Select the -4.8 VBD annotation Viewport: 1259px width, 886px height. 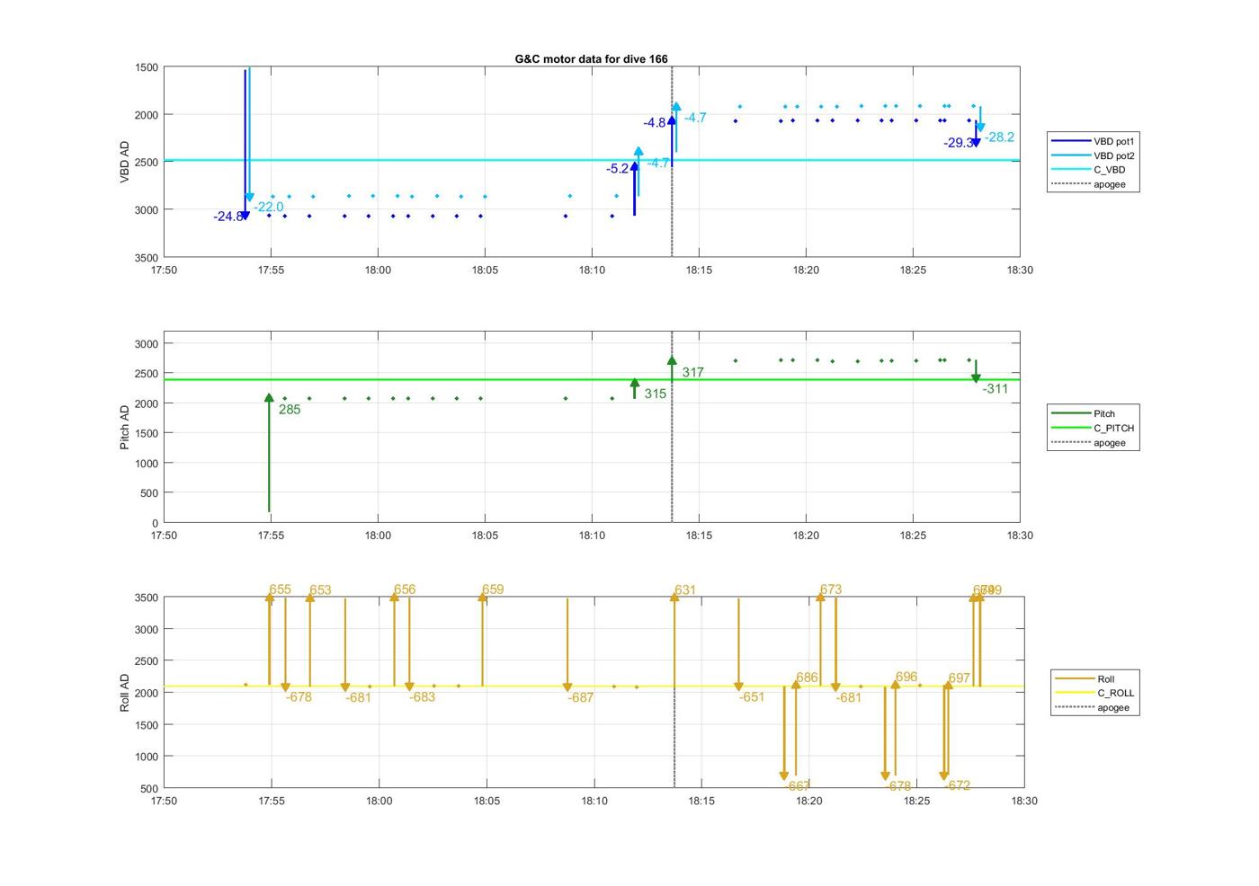point(655,123)
